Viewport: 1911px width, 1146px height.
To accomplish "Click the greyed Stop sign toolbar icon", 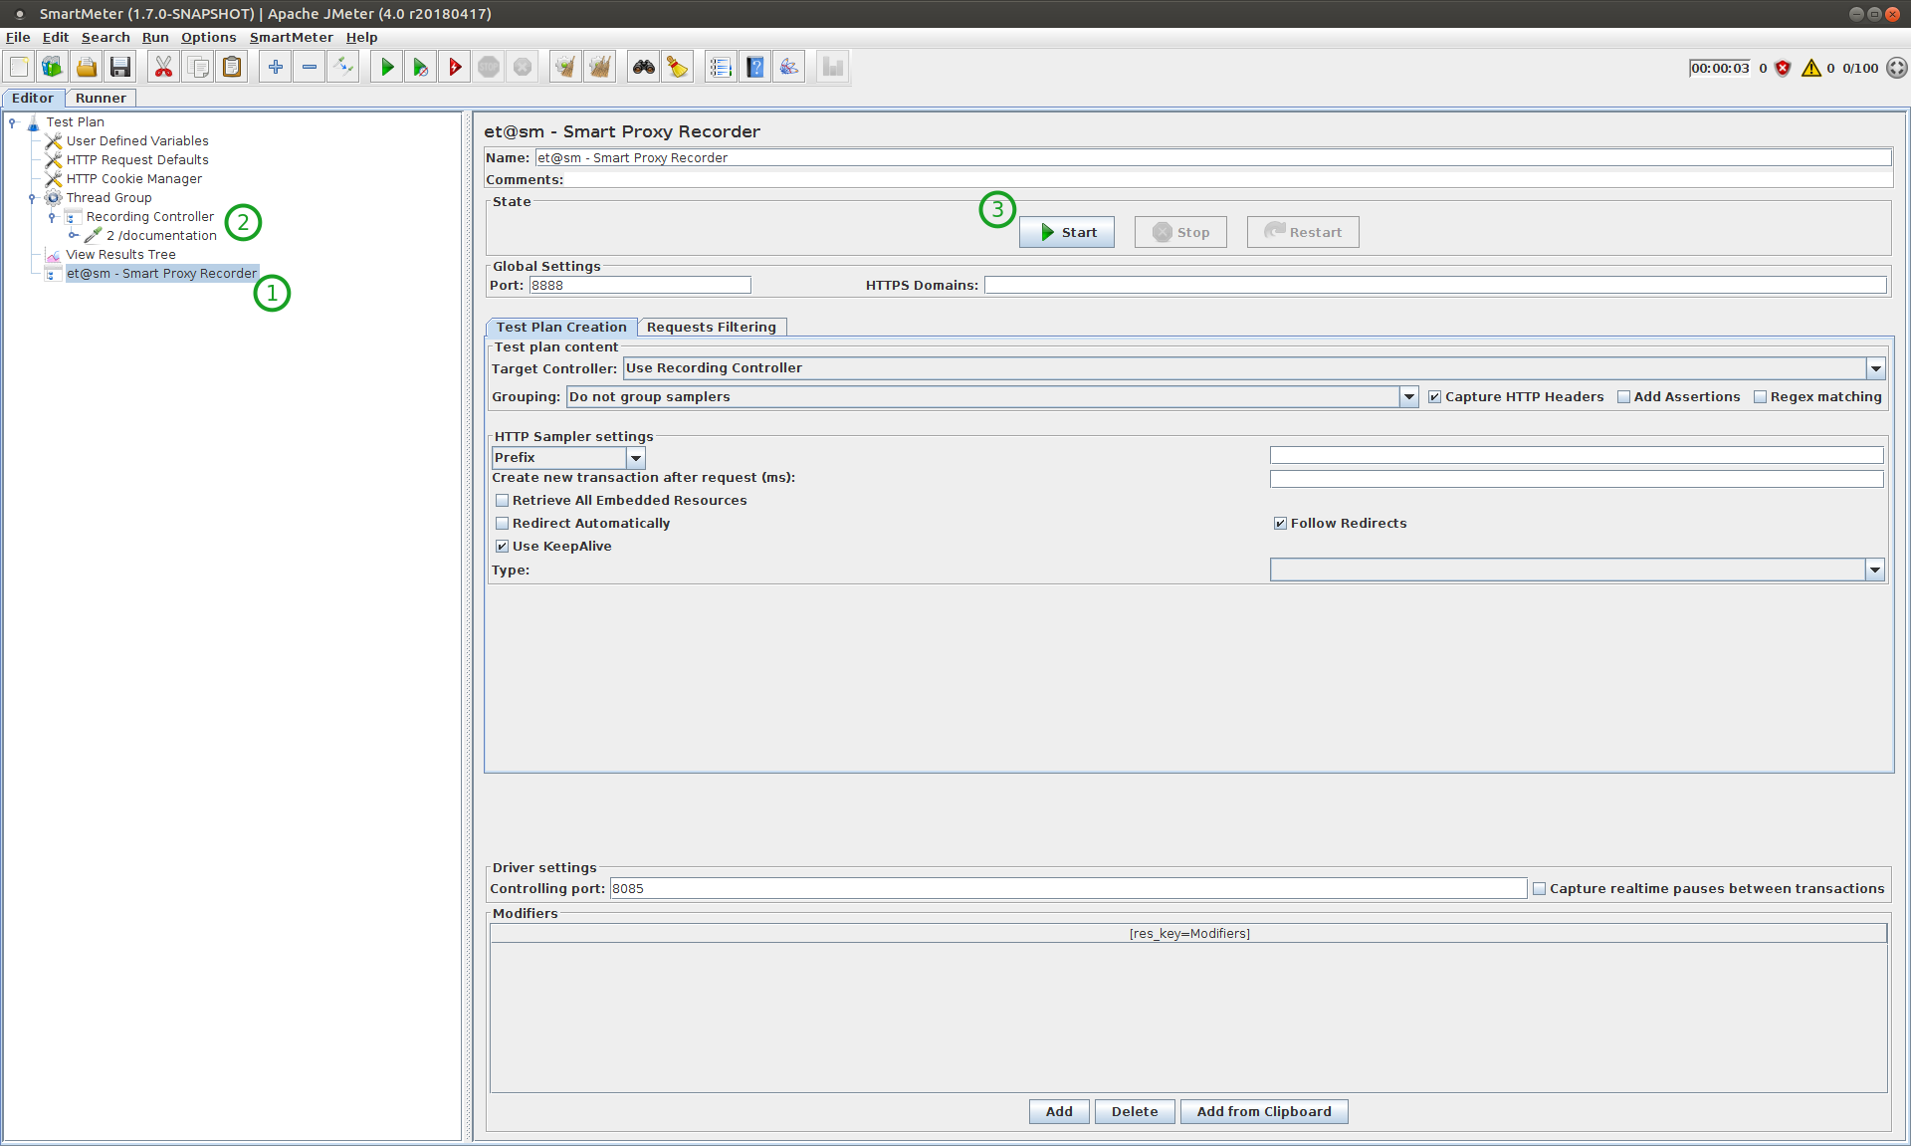I will pyautogui.click(x=489, y=67).
